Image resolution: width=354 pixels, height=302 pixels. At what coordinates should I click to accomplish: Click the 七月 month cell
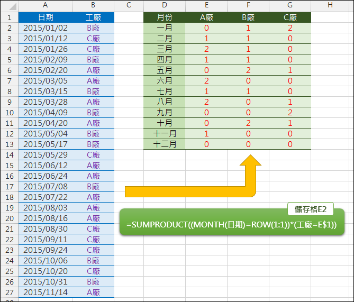[165, 91]
